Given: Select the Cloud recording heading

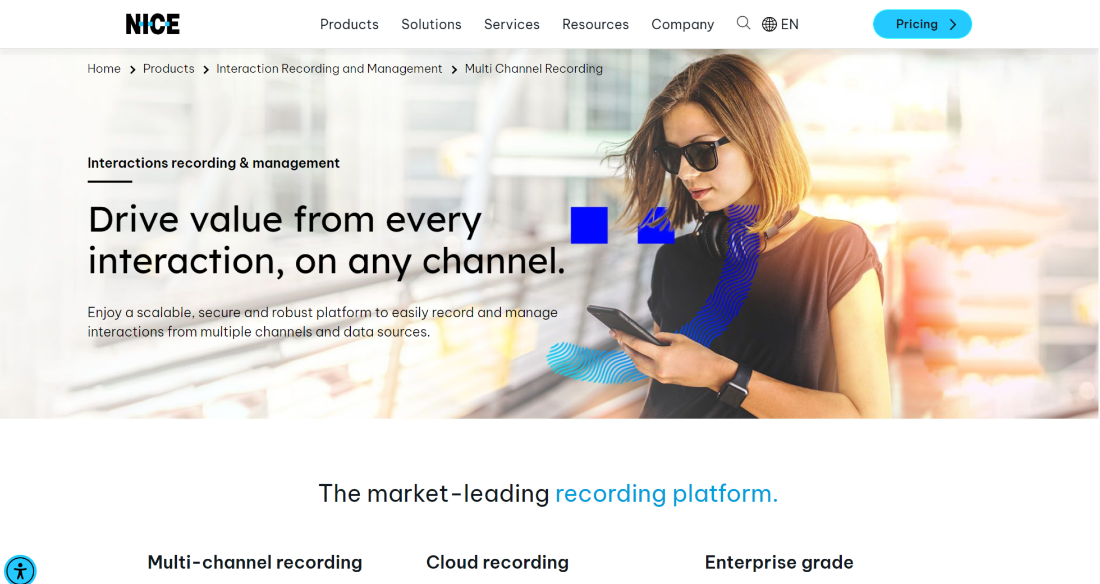Looking at the screenshot, I should [497, 562].
